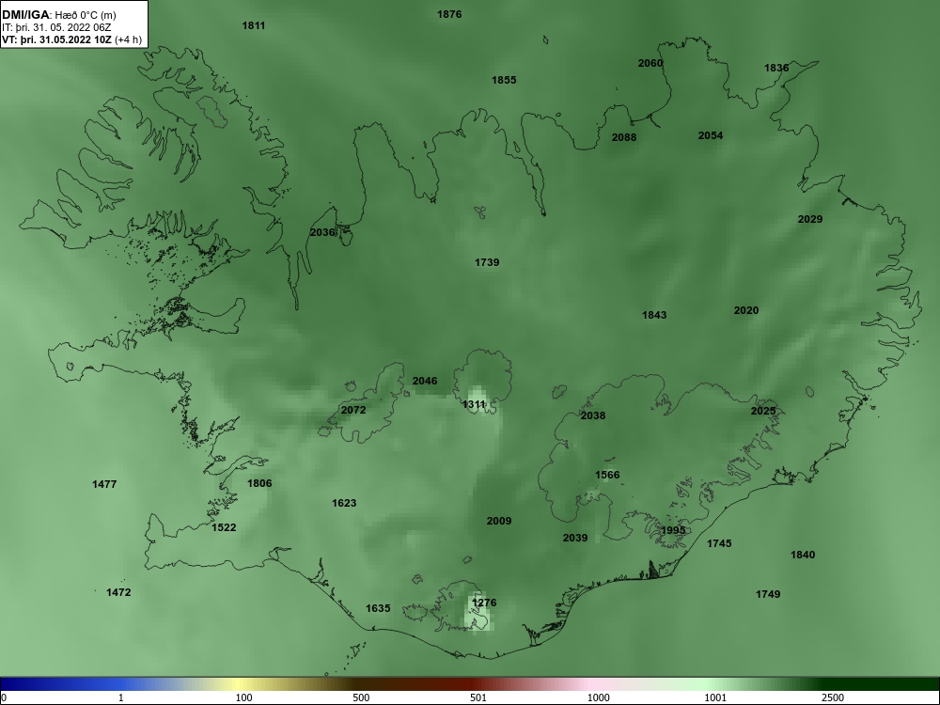Select the 1745 value label
Viewport: 940px width, 705px height.
click(719, 543)
